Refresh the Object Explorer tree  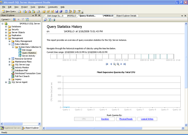tap(27, 20)
